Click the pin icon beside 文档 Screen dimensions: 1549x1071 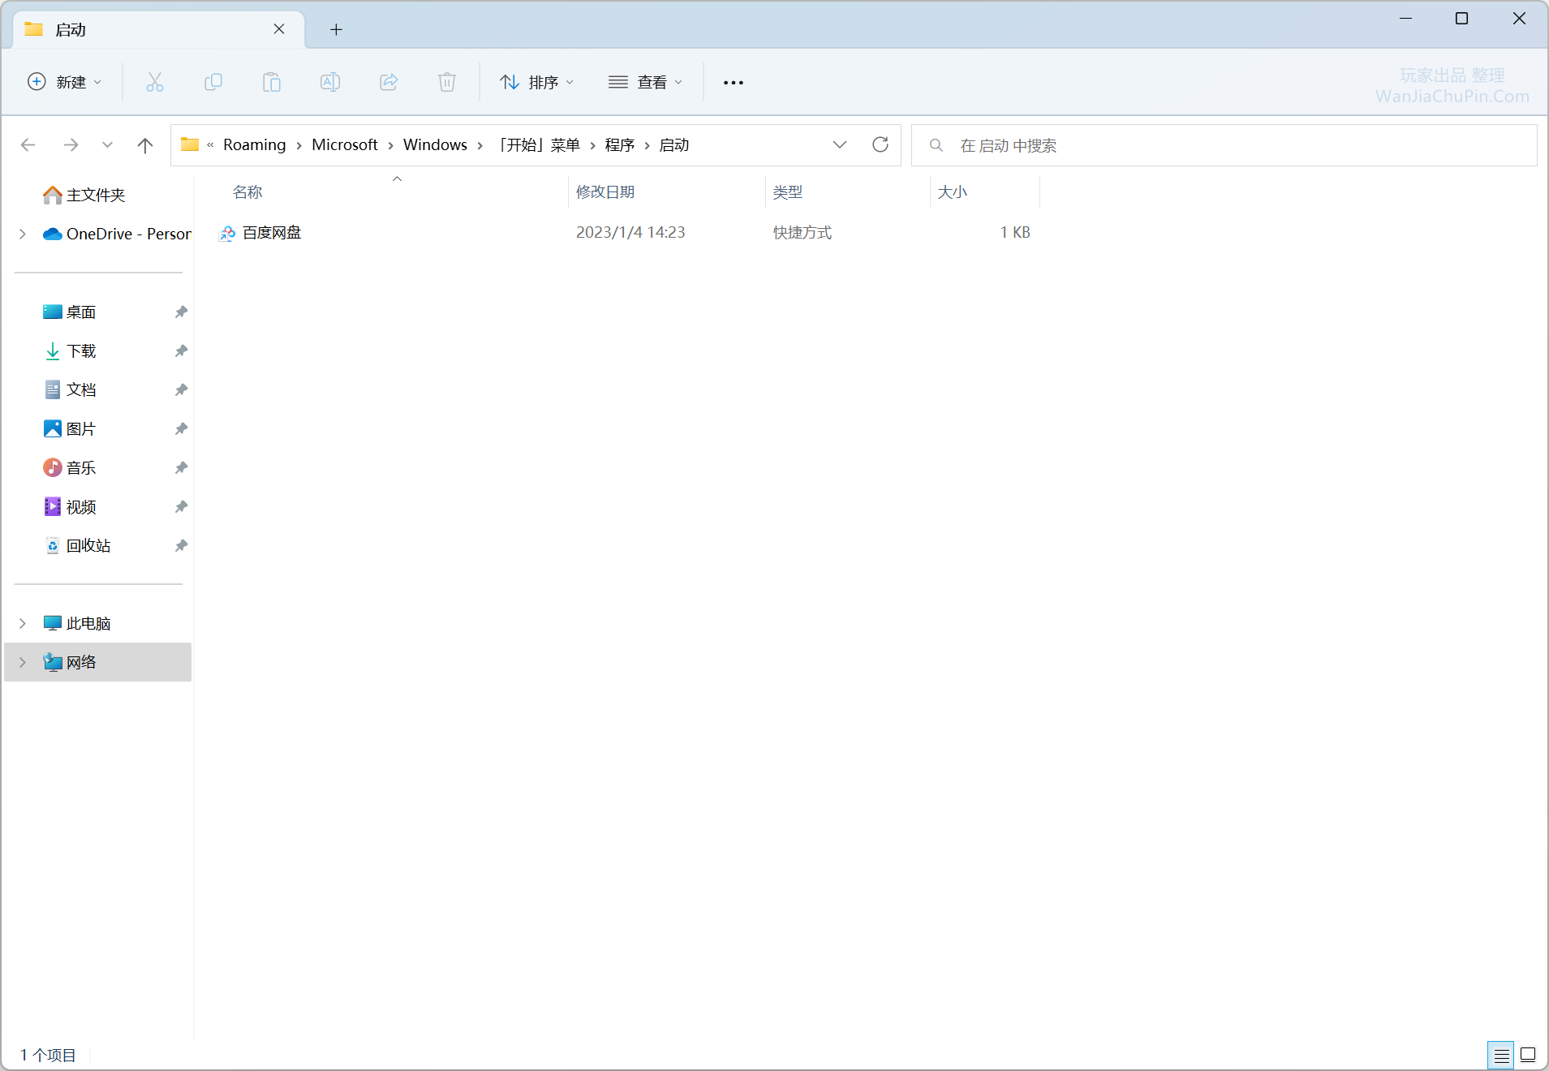181,390
